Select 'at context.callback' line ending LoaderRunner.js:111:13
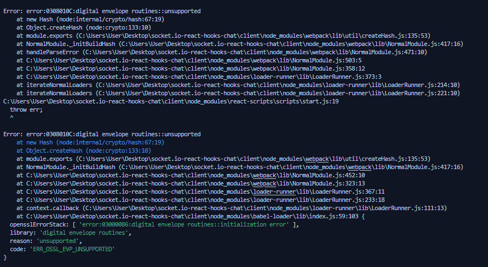The image size is (488, 267). tap(232, 208)
